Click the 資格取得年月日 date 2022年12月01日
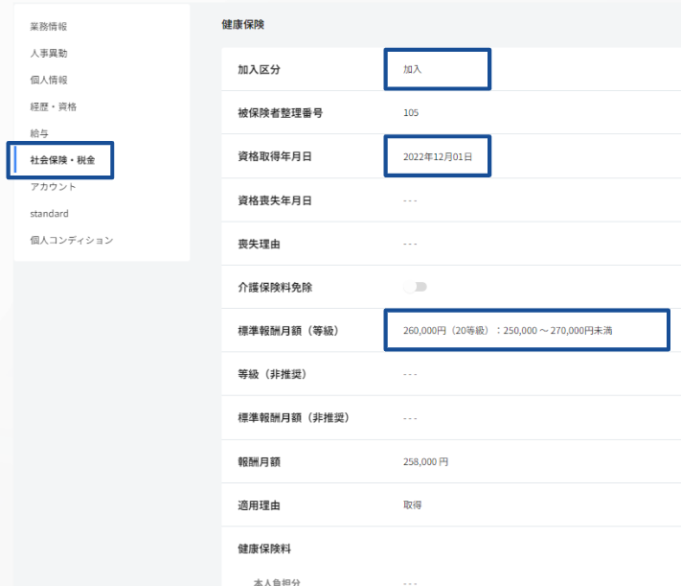Viewport: 681px width, 586px height. click(x=438, y=155)
